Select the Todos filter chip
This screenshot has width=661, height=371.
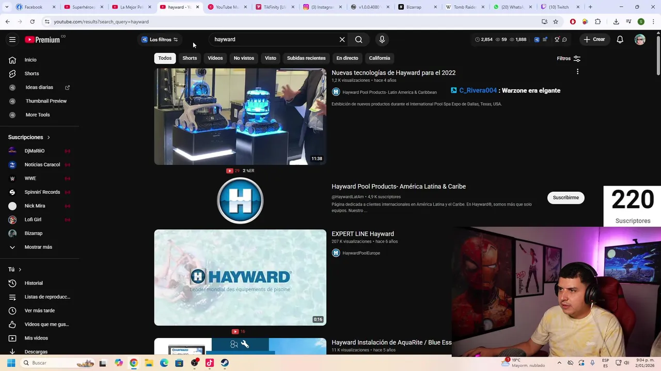pyautogui.click(x=165, y=58)
